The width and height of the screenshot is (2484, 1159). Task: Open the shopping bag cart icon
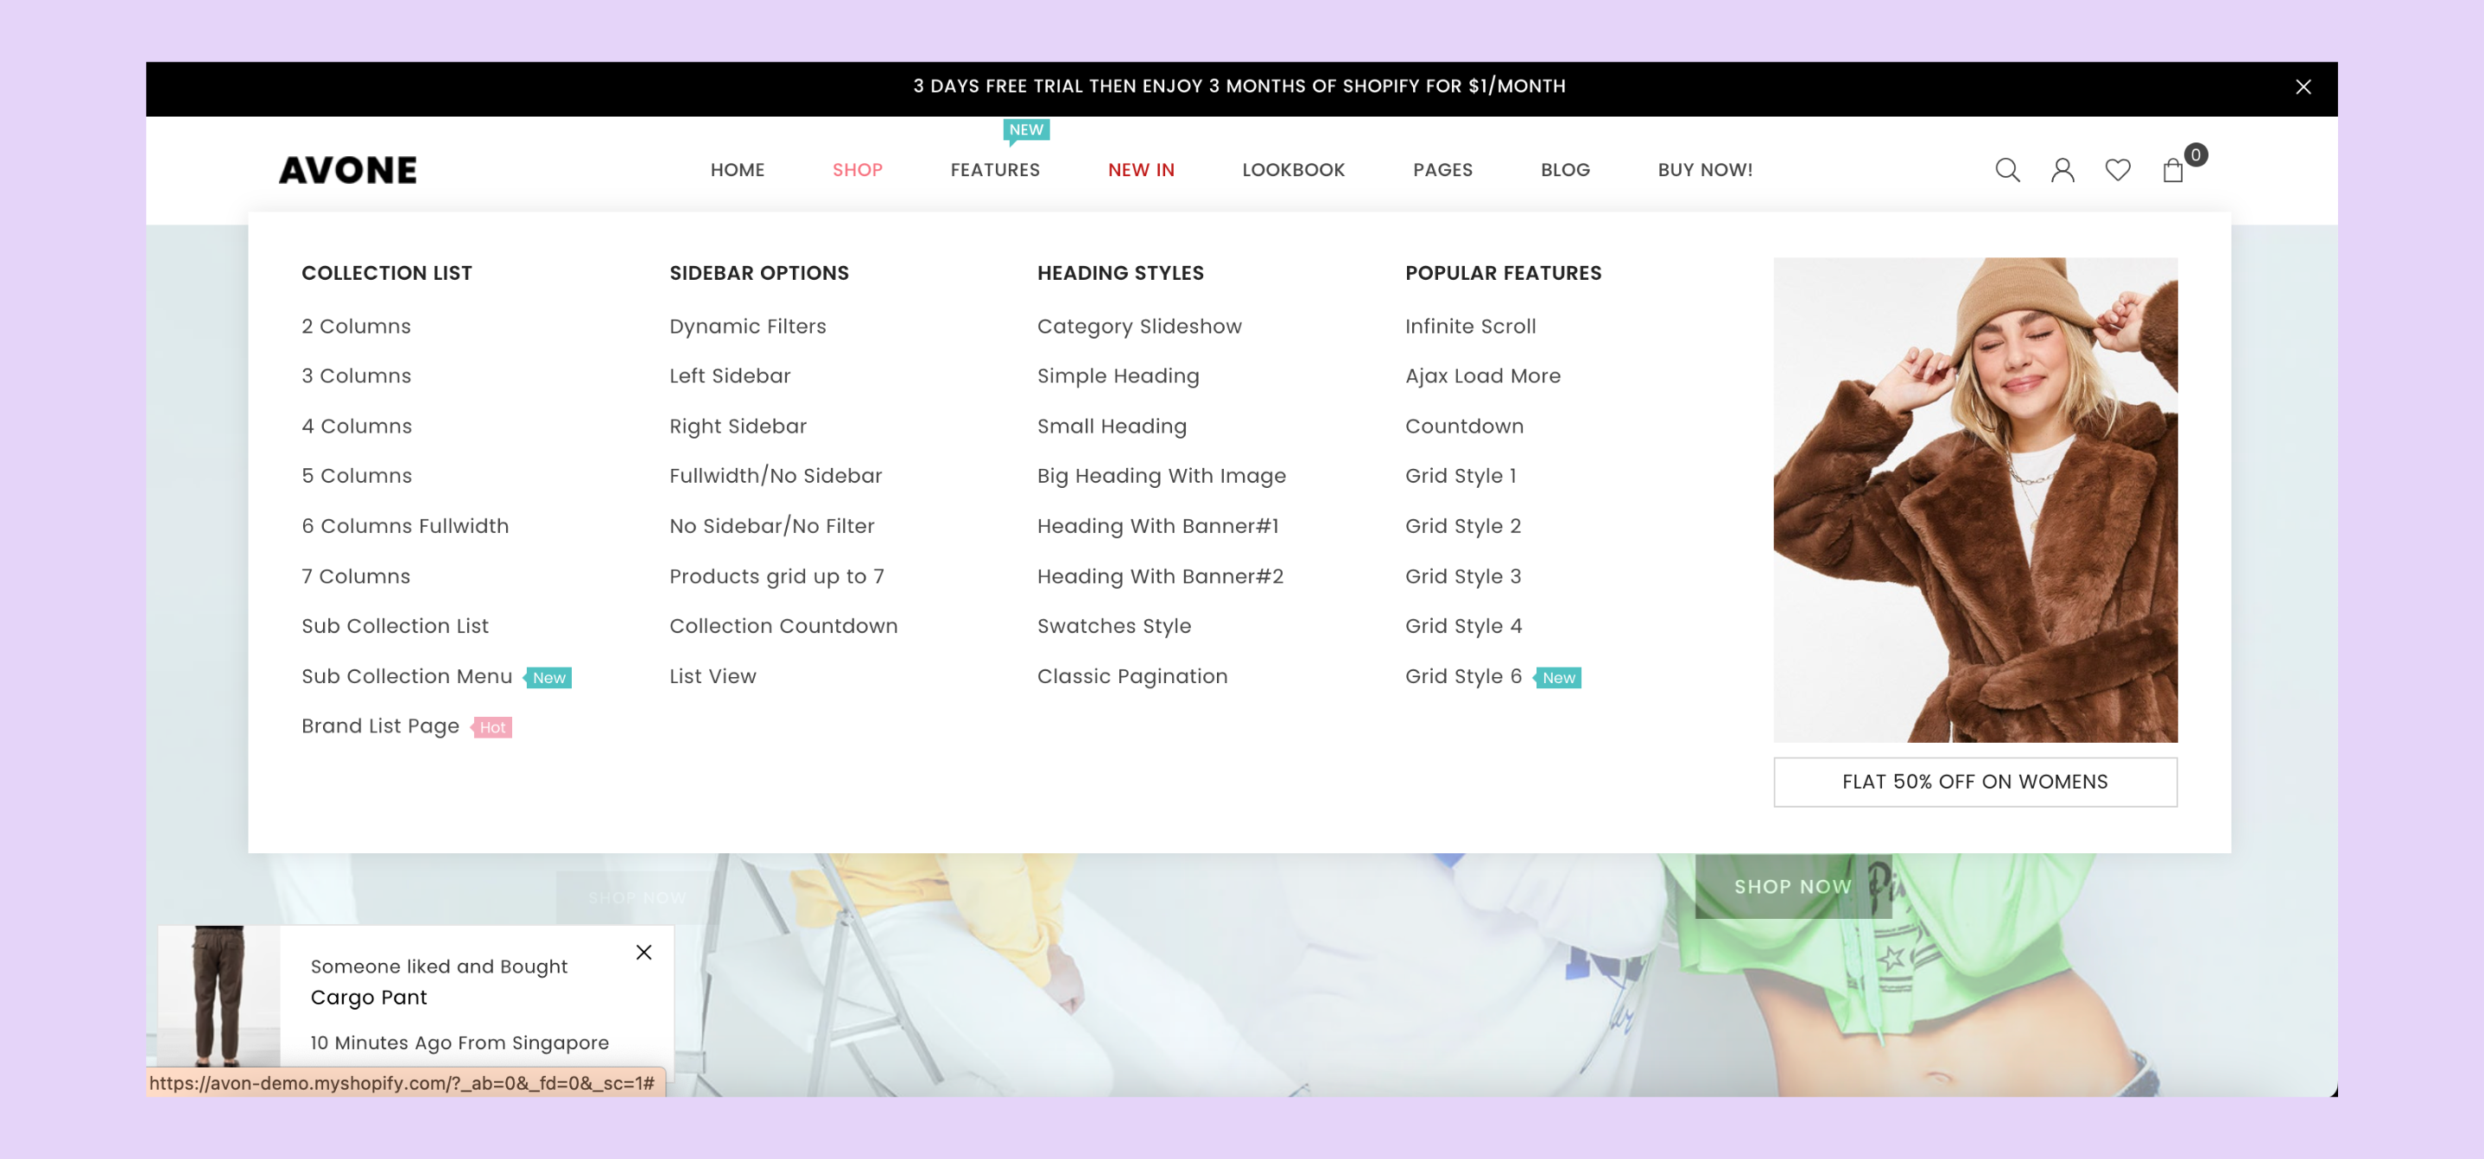(x=2171, y=171)
